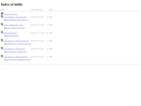Screen dimensions: 141x106
Task: Click the modified date in Barbie_Girl.mid row
Action: 37,25
